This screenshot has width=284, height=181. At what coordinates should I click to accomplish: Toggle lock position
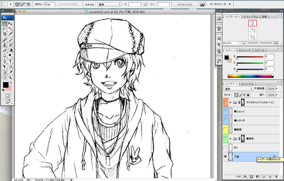244,95
